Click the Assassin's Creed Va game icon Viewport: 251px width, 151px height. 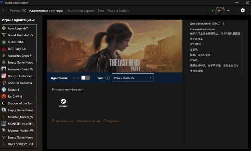click(4, 69)
